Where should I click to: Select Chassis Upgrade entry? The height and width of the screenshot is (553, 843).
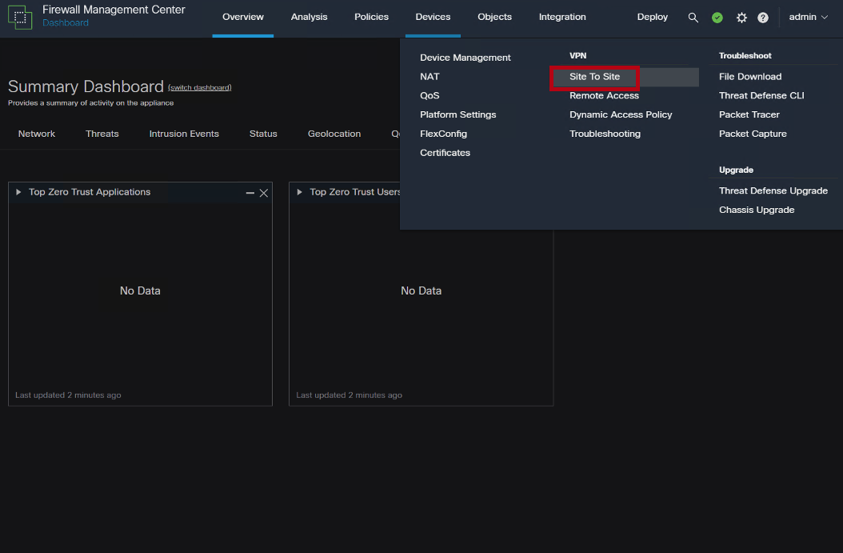point(757,210)
